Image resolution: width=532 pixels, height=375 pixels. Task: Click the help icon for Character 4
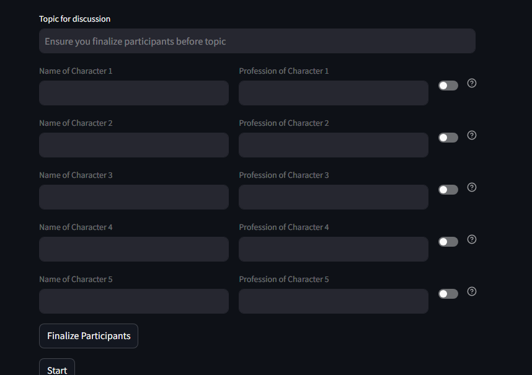click(x=472, y=239)
